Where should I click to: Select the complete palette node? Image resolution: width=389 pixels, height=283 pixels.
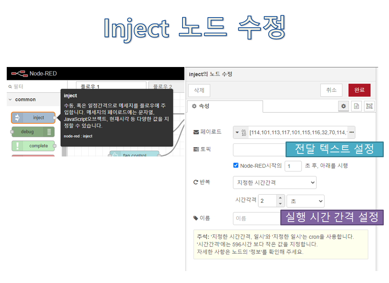click(x=33, y=146)
